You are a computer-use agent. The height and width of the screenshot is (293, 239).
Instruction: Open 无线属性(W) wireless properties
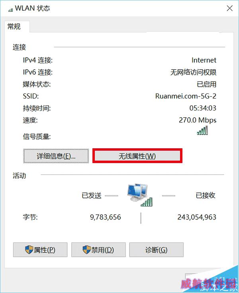tap(137, 156)
